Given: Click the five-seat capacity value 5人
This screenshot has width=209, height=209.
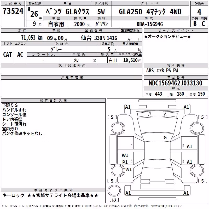Looking at the screenshot, I should 112,50.
